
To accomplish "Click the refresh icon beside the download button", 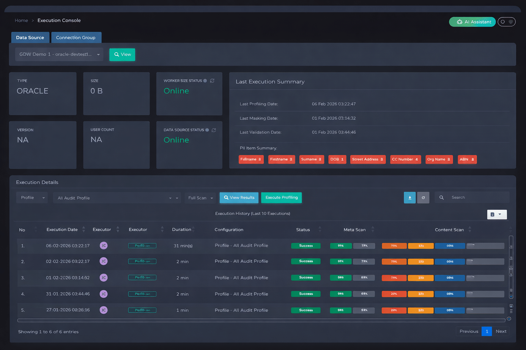I will [x=423, y=198].
